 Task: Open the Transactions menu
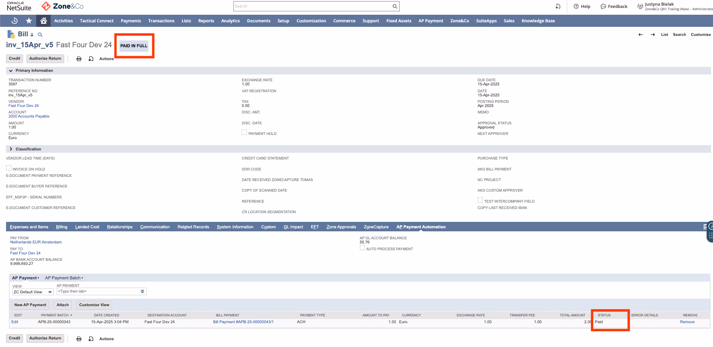[161, 21]
